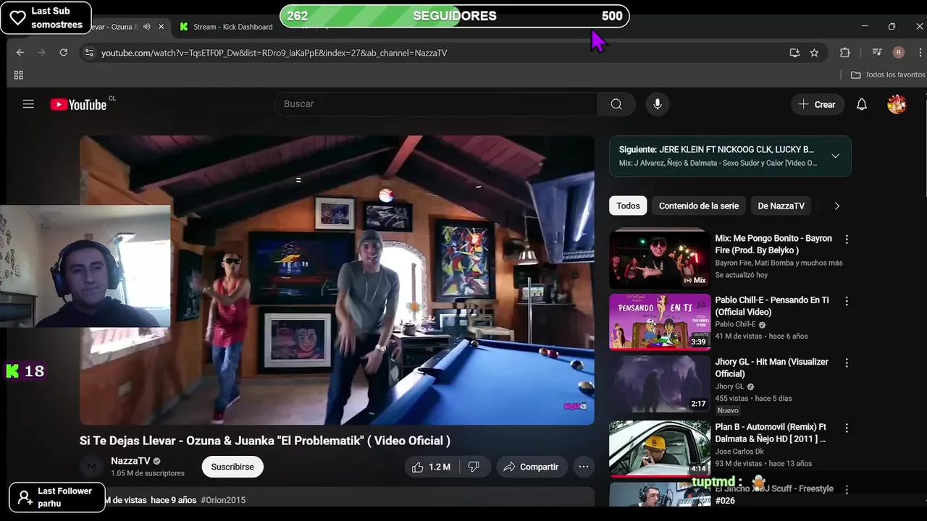The height and width of the screenshot is (521, 927).
Task: Click the browser address bar URL
Action: (274, 53)
